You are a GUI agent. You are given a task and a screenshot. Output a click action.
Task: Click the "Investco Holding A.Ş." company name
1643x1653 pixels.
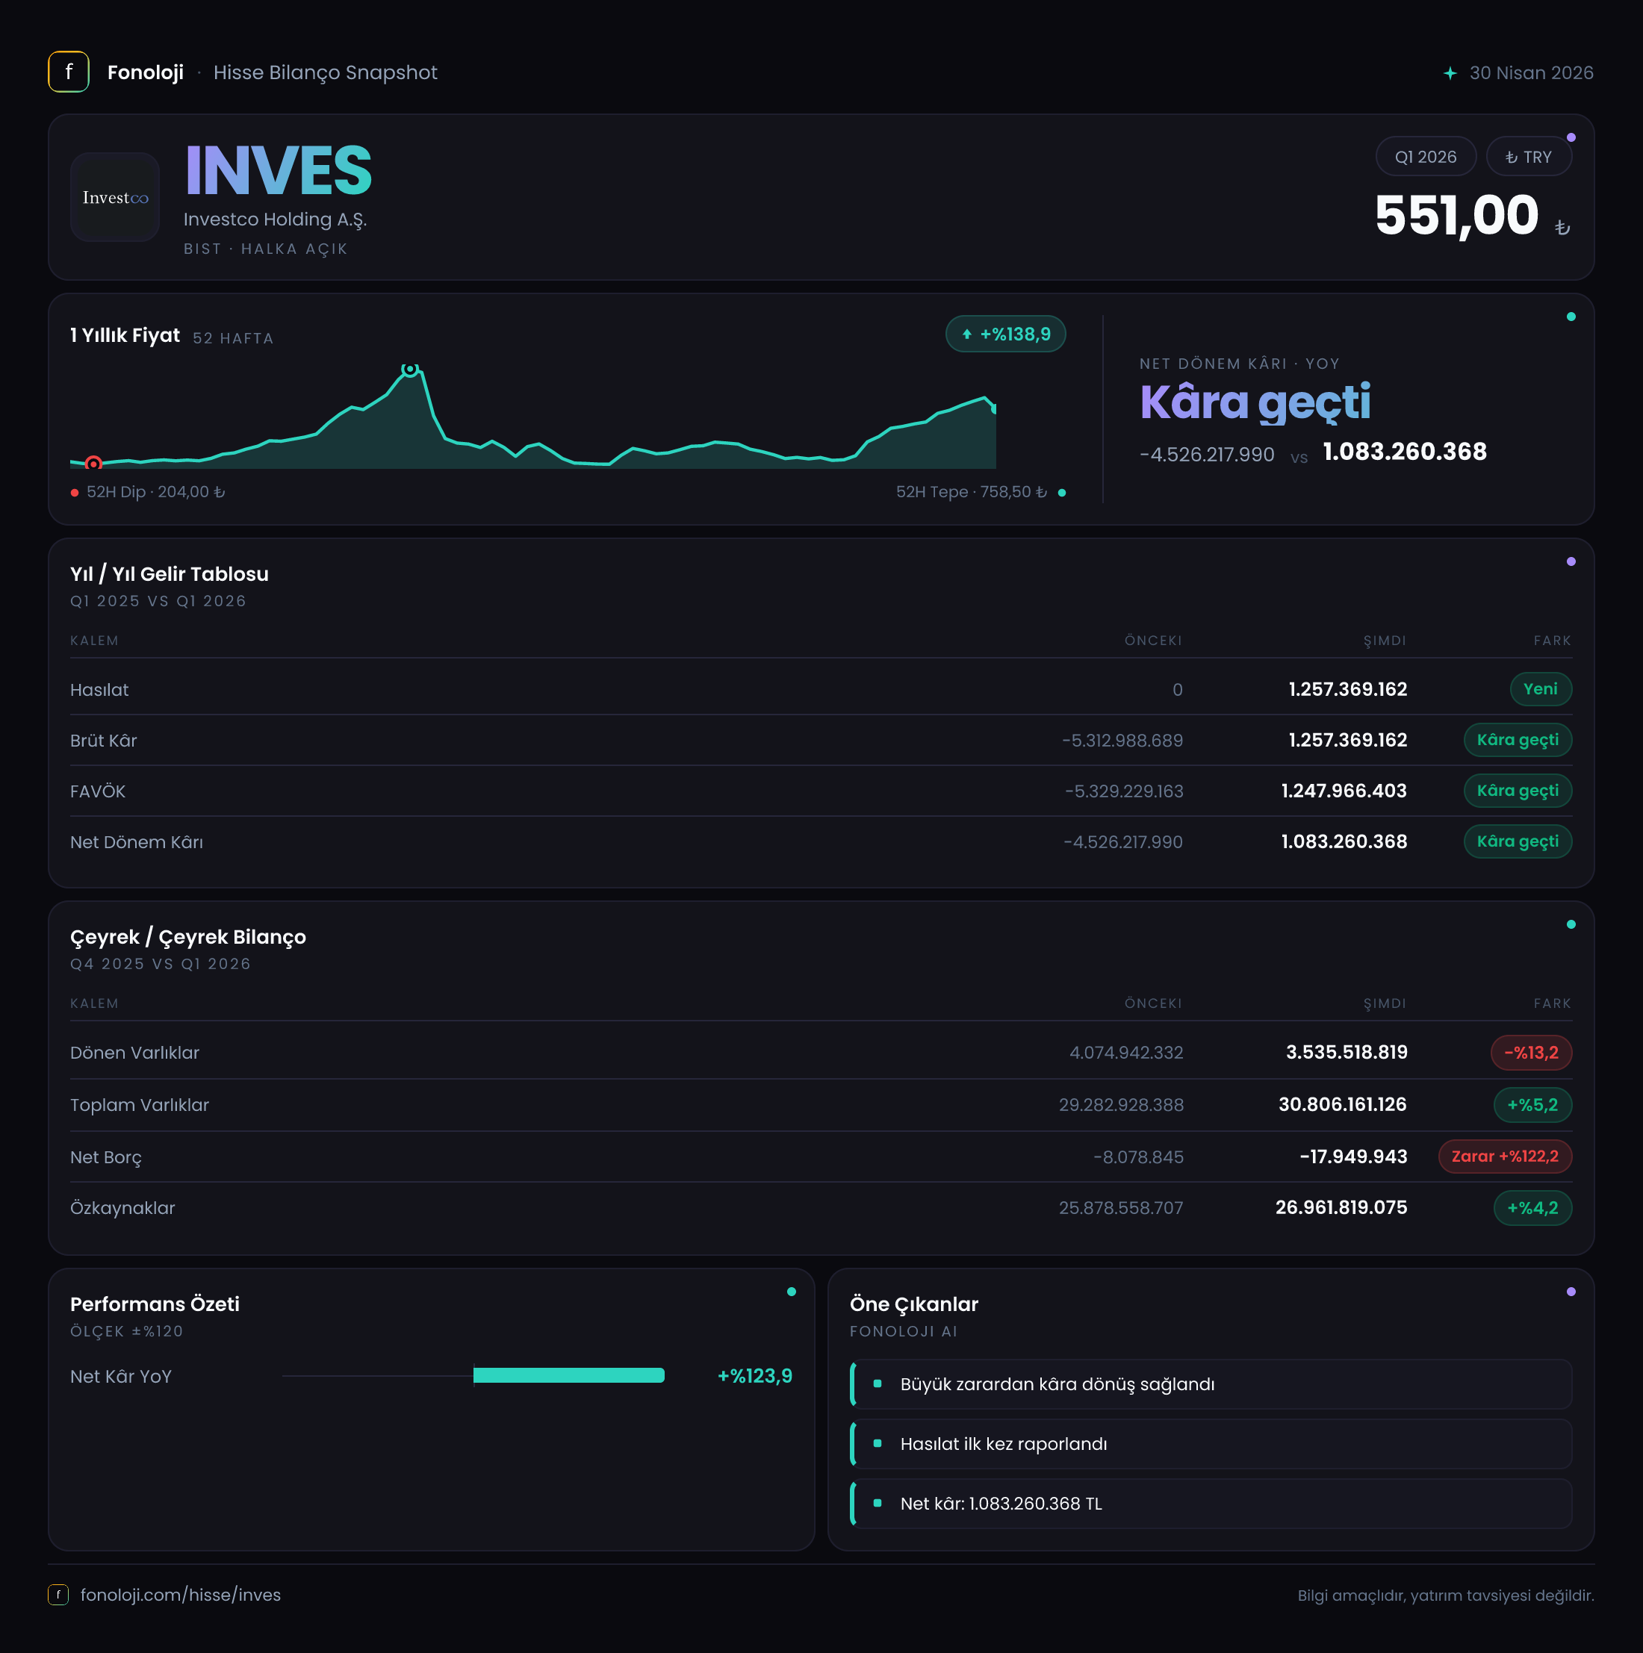click(275, 220)
